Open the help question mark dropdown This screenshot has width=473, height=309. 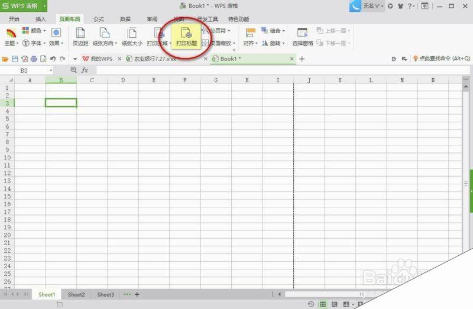411,6
